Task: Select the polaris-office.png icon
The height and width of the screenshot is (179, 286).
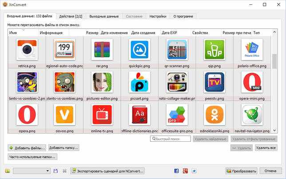Action: tap(252, 50)
